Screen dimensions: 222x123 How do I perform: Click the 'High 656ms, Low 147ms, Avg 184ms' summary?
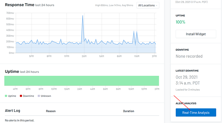point(114,5)
